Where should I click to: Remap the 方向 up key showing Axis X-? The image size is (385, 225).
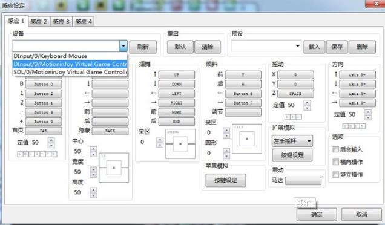(358, 75)
